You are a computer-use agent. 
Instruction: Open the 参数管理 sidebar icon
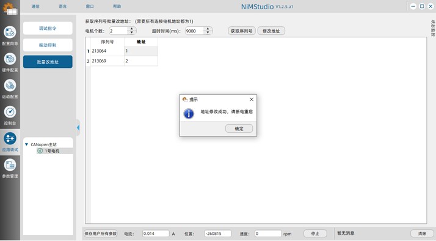pos(10,165)
